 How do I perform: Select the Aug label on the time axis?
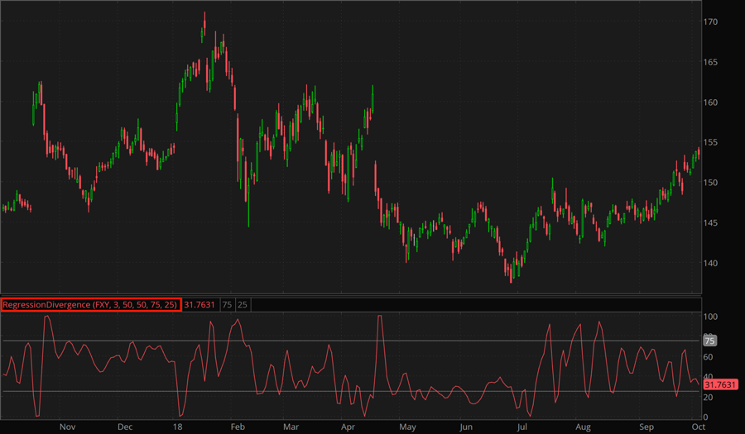click(583, 427)
